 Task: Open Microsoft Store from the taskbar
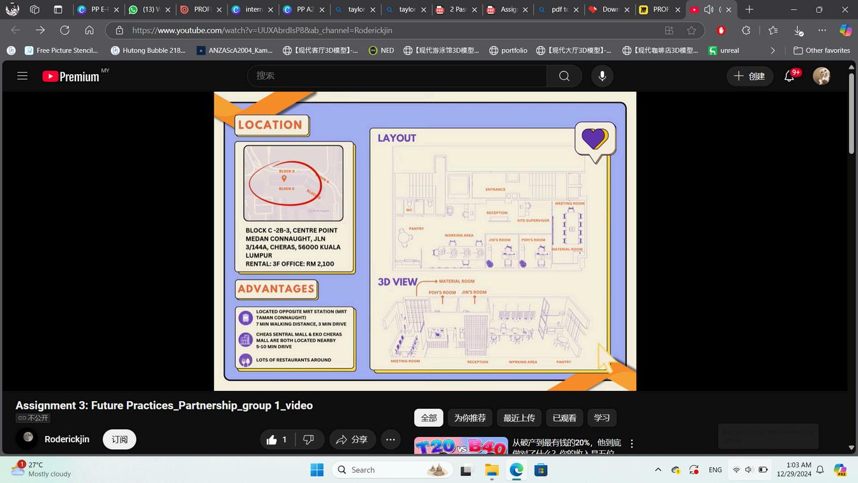pyautogui.click(x=541, y=470)
